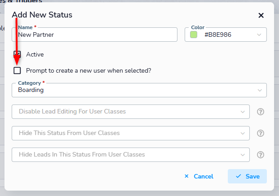Click the x icon beside Cancel

coord(186,176)
